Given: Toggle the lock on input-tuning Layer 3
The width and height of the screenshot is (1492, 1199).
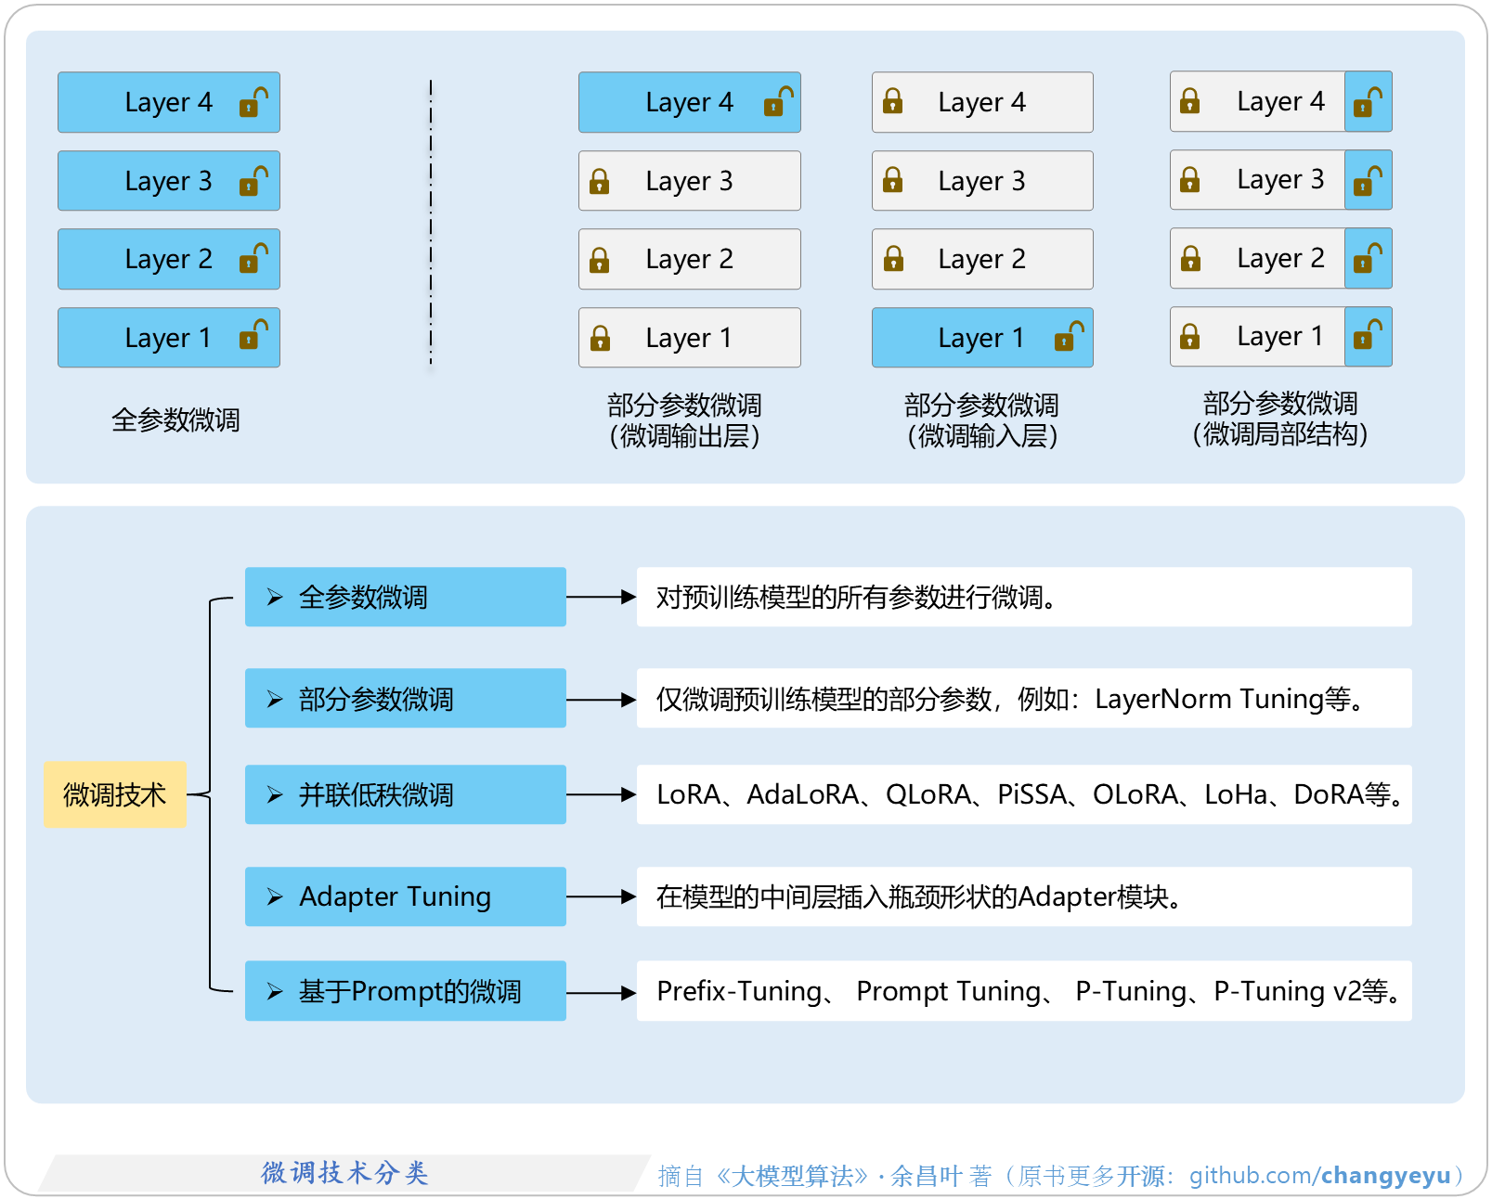Looking at the screenshot, I should (893, 180).
